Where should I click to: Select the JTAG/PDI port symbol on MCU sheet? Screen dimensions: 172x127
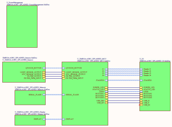[x=106, y=80]
